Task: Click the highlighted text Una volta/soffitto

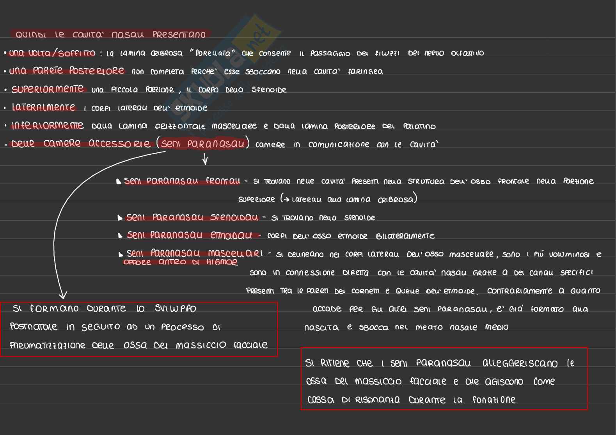Action: pos(52,53)
